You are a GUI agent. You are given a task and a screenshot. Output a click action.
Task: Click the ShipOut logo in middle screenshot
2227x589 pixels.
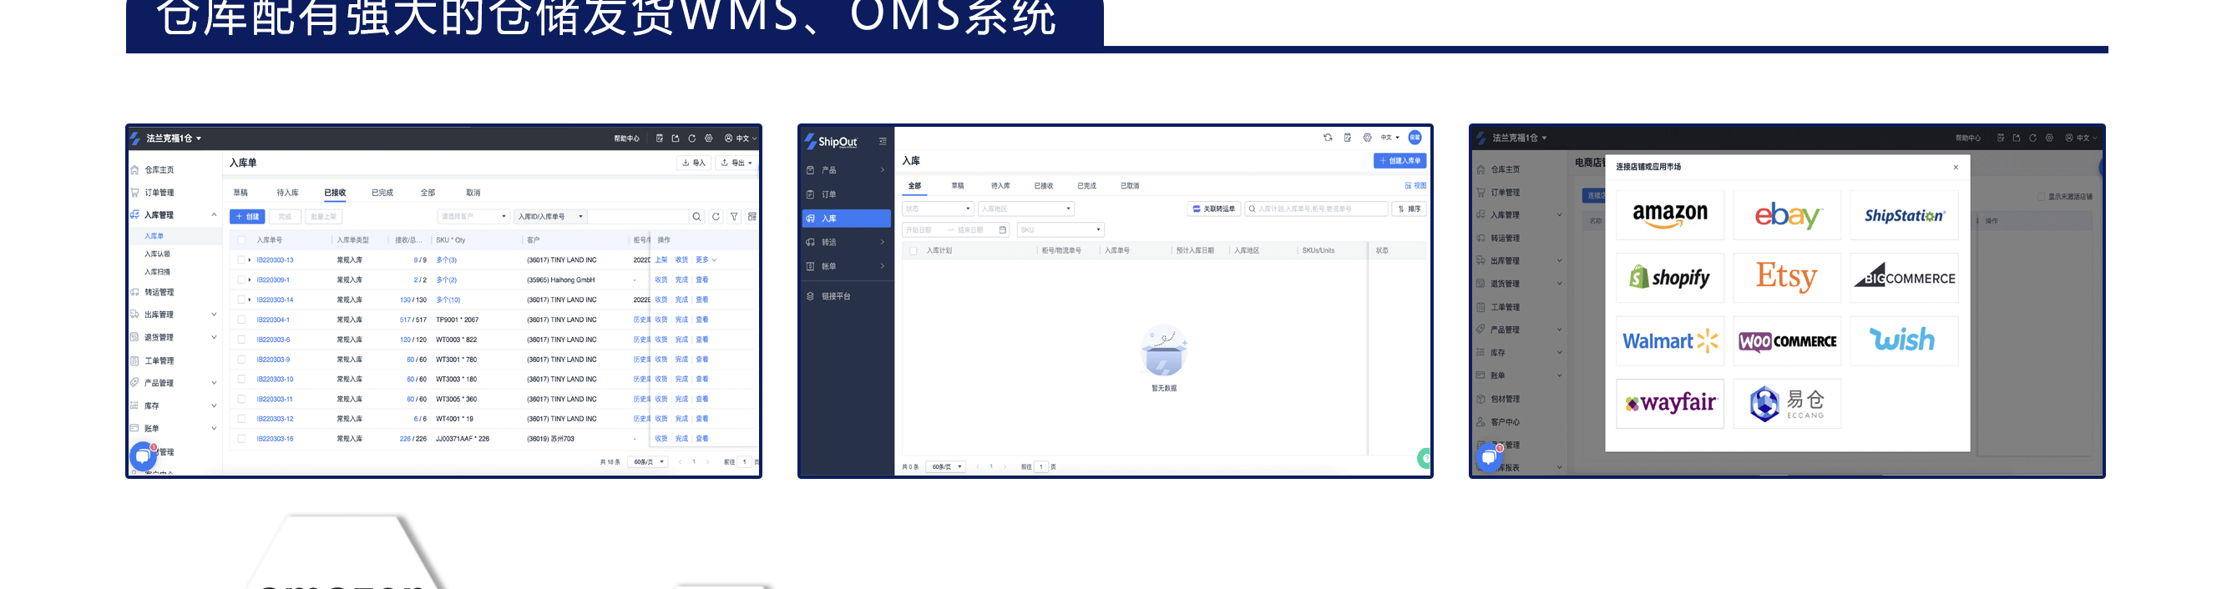click(x=831, y=141)
